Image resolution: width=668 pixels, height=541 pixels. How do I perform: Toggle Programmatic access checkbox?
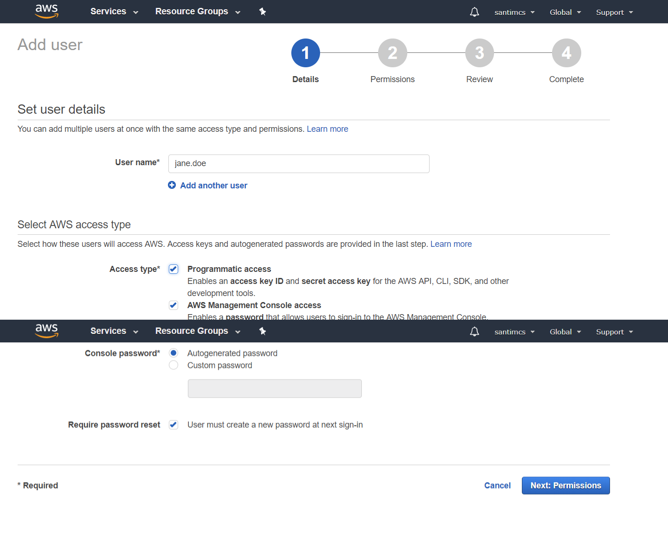click(x=173, y=269)
